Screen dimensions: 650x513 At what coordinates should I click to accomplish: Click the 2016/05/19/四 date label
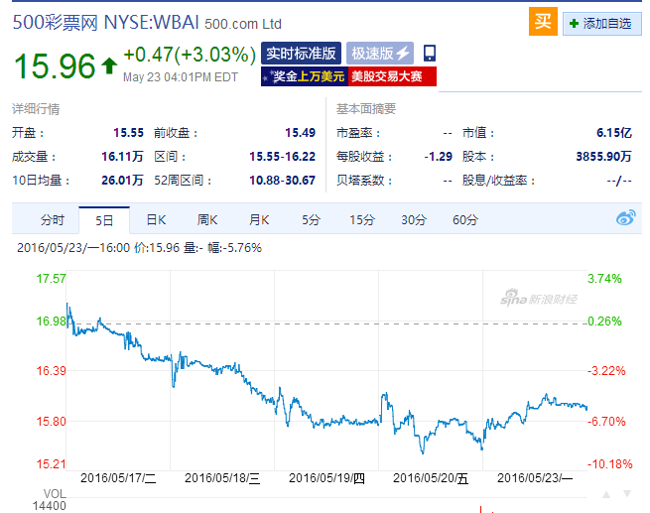(x=326, y=478)
